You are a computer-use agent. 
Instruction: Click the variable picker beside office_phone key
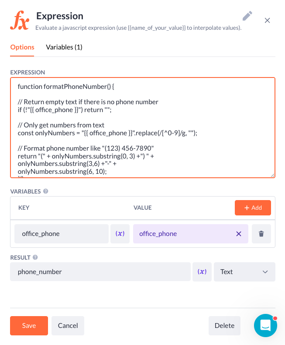point(120,234)
